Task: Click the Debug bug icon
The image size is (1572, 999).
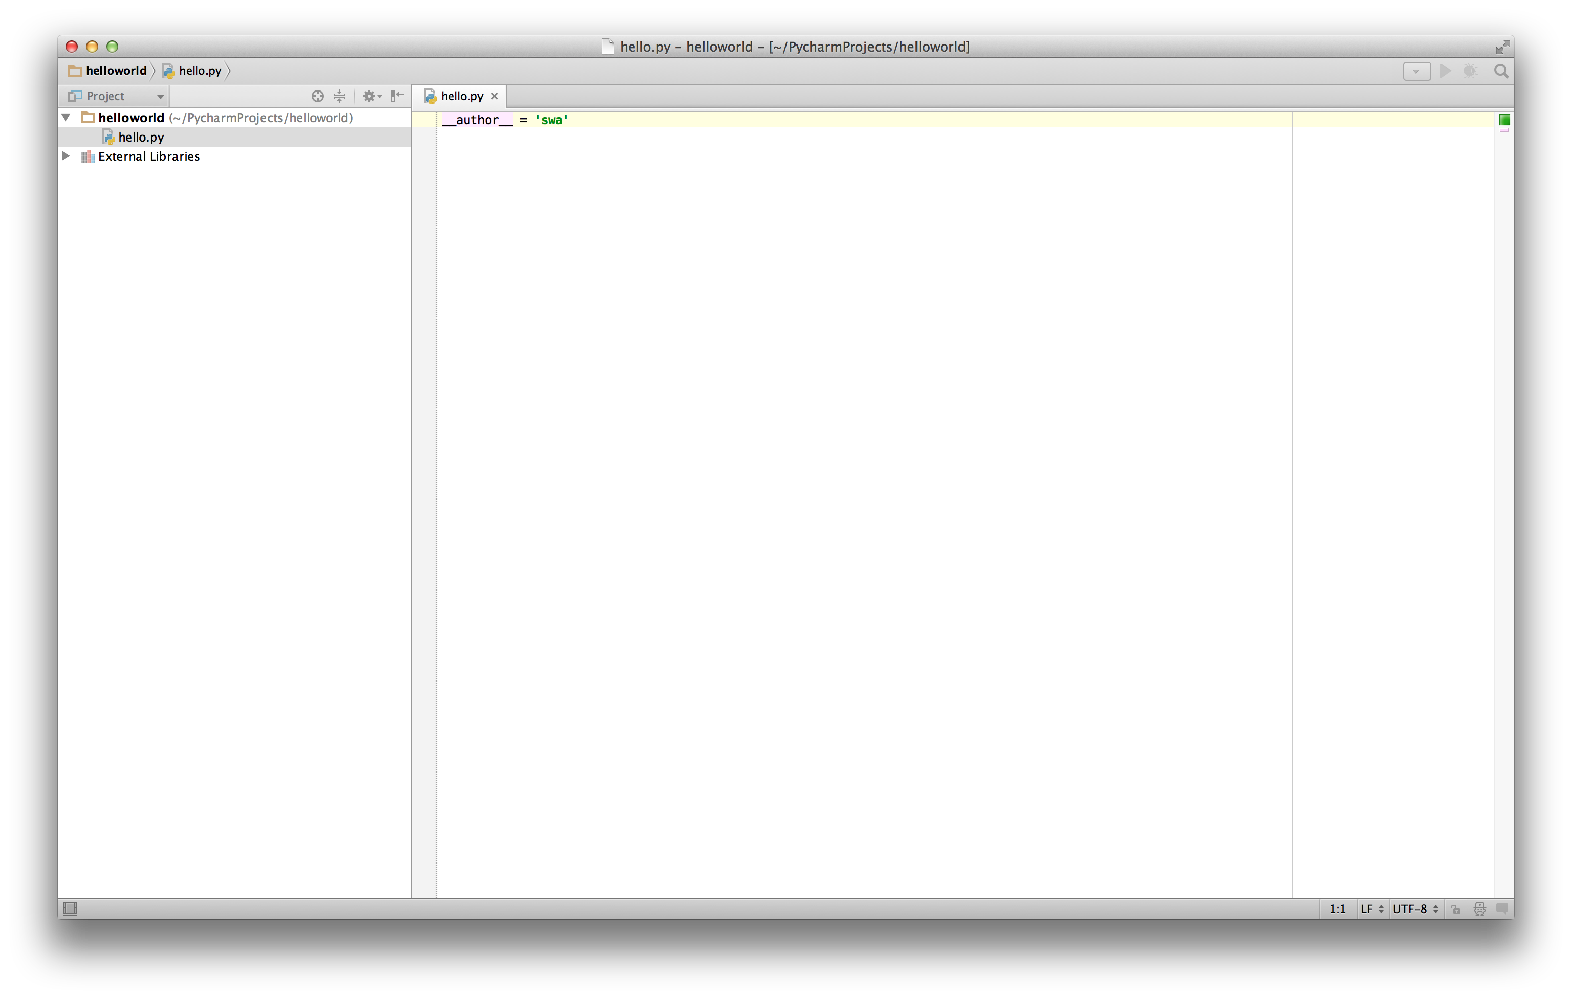Action: (1470, 71)
